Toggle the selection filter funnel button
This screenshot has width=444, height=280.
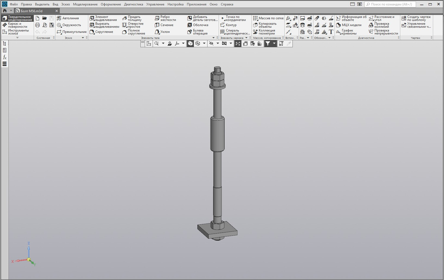(x=268, y=44)
